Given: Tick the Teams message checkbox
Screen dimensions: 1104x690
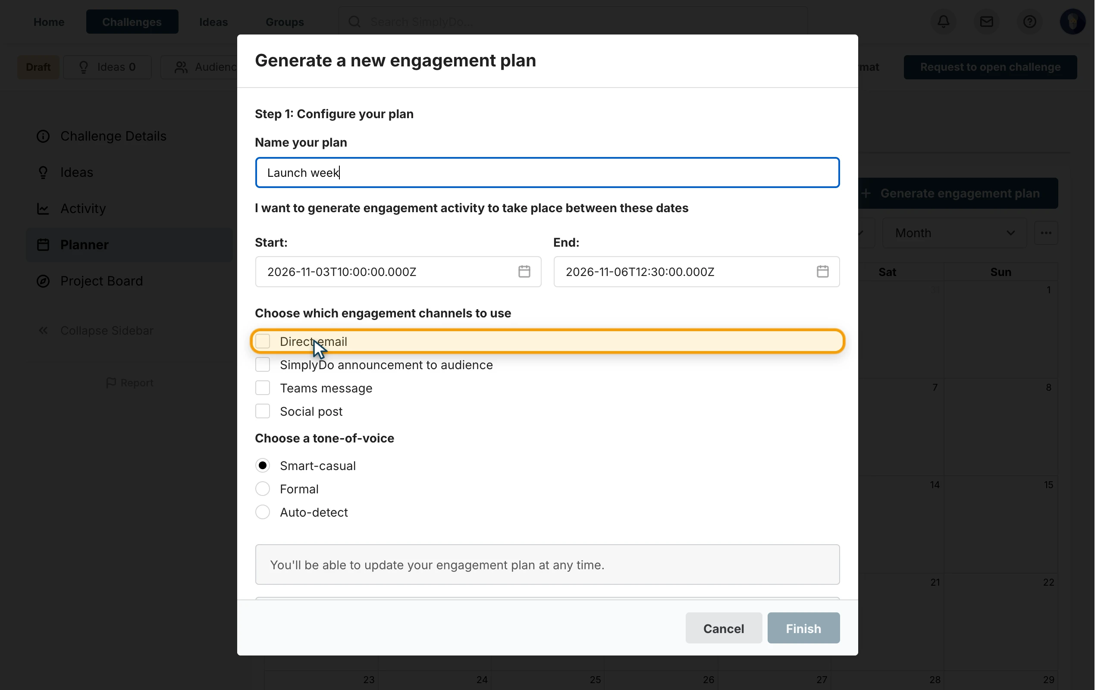Looking at the screenshot, I should [263, 387].
